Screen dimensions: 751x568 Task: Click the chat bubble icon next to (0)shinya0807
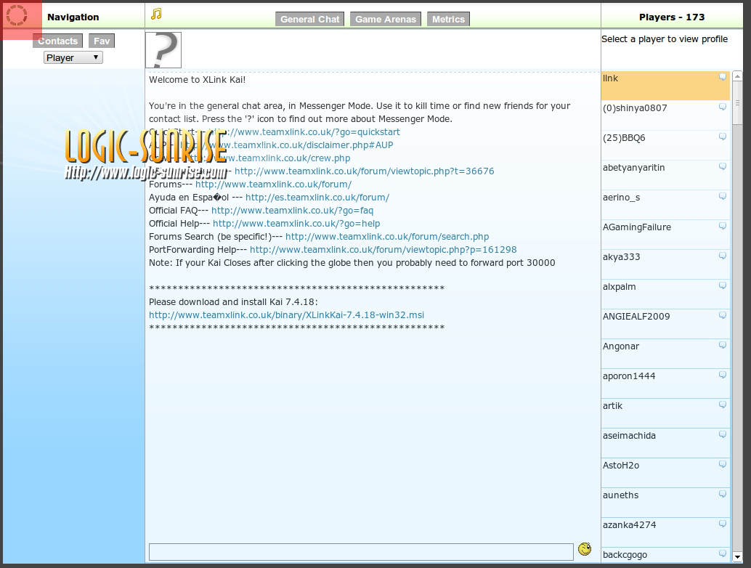[723, 107]
